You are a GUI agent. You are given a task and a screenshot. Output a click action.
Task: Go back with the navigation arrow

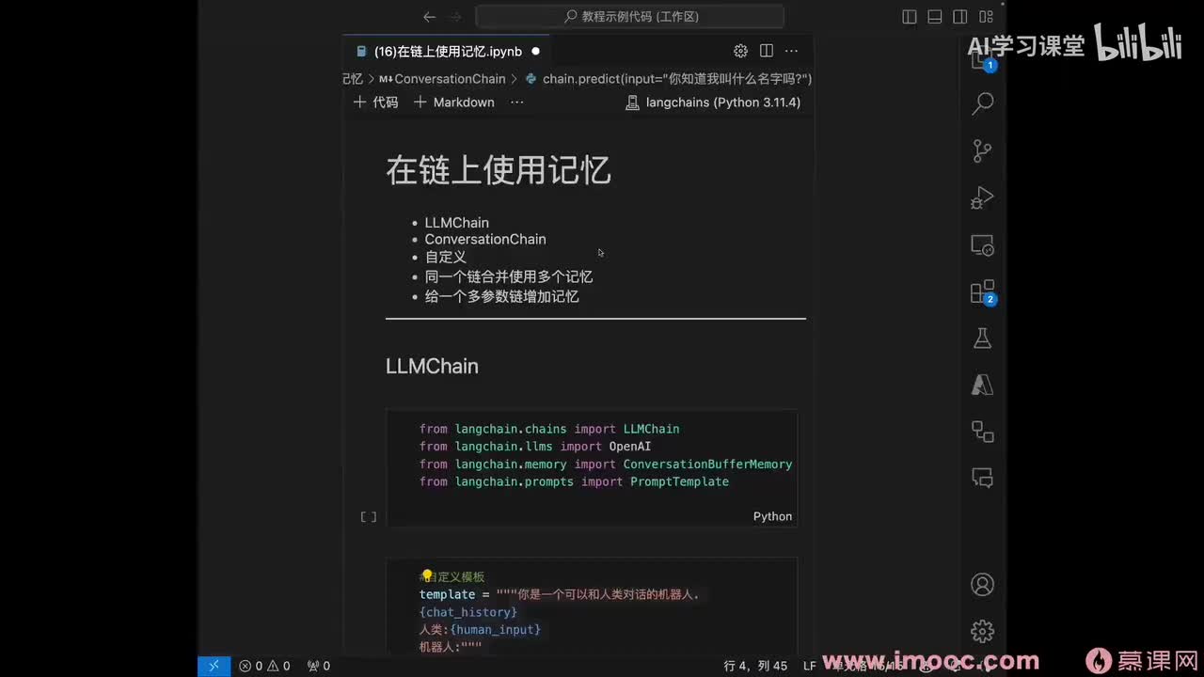[x=429, y=16]
